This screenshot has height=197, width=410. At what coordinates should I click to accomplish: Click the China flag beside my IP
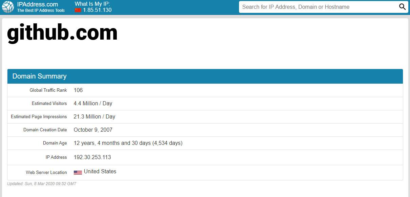78,10
